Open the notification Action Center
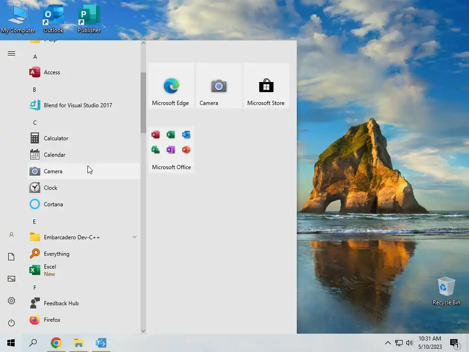This screenshot has height=352, width=469. tap(455, 343)
